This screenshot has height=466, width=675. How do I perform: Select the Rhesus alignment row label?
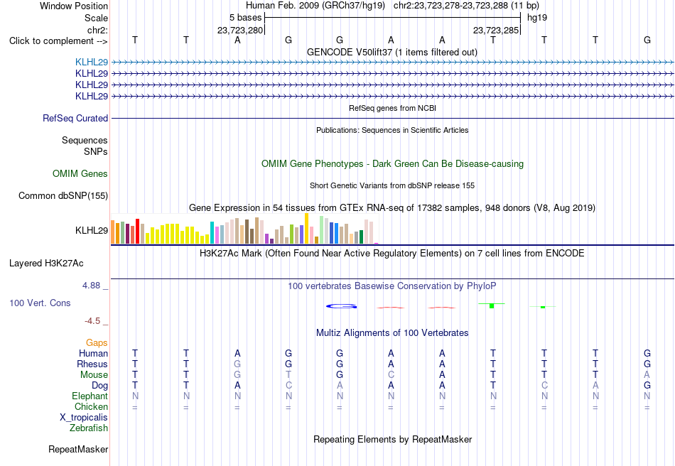pyautogui.click(x=92, y=364)
